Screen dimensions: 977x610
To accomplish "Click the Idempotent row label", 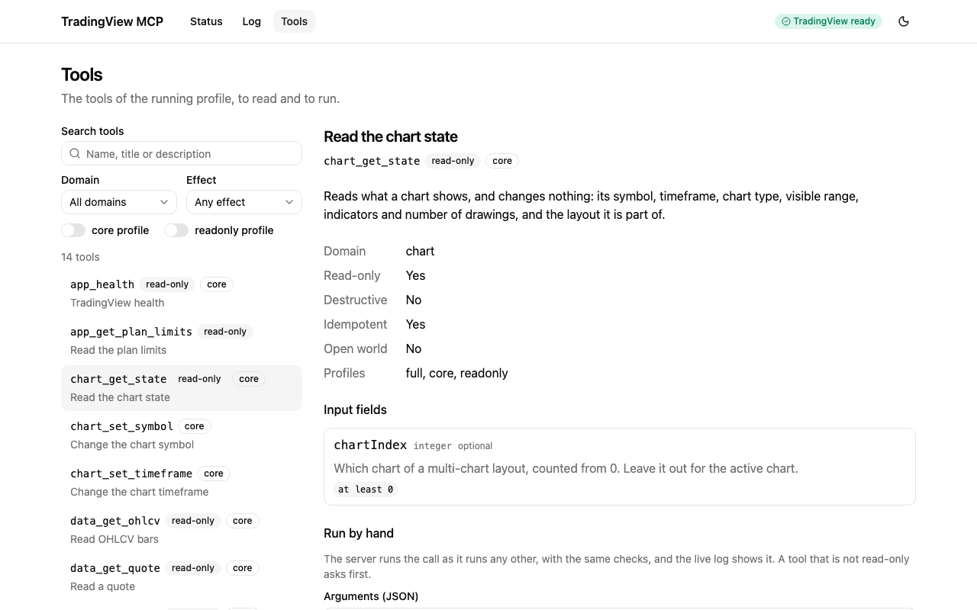I will click(355, 324).
